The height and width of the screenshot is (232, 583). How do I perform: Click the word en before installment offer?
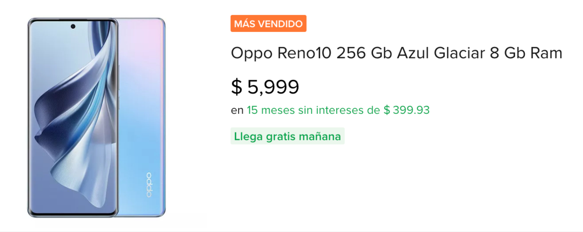click(237, 111)
